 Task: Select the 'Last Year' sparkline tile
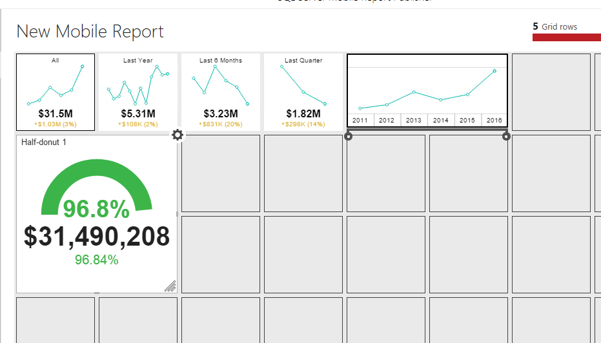138,92
